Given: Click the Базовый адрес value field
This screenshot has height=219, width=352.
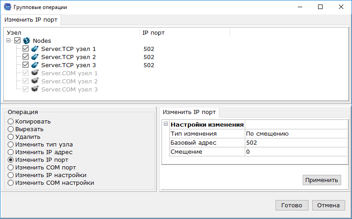Looking at the screenshot, I should pos(296,143).
